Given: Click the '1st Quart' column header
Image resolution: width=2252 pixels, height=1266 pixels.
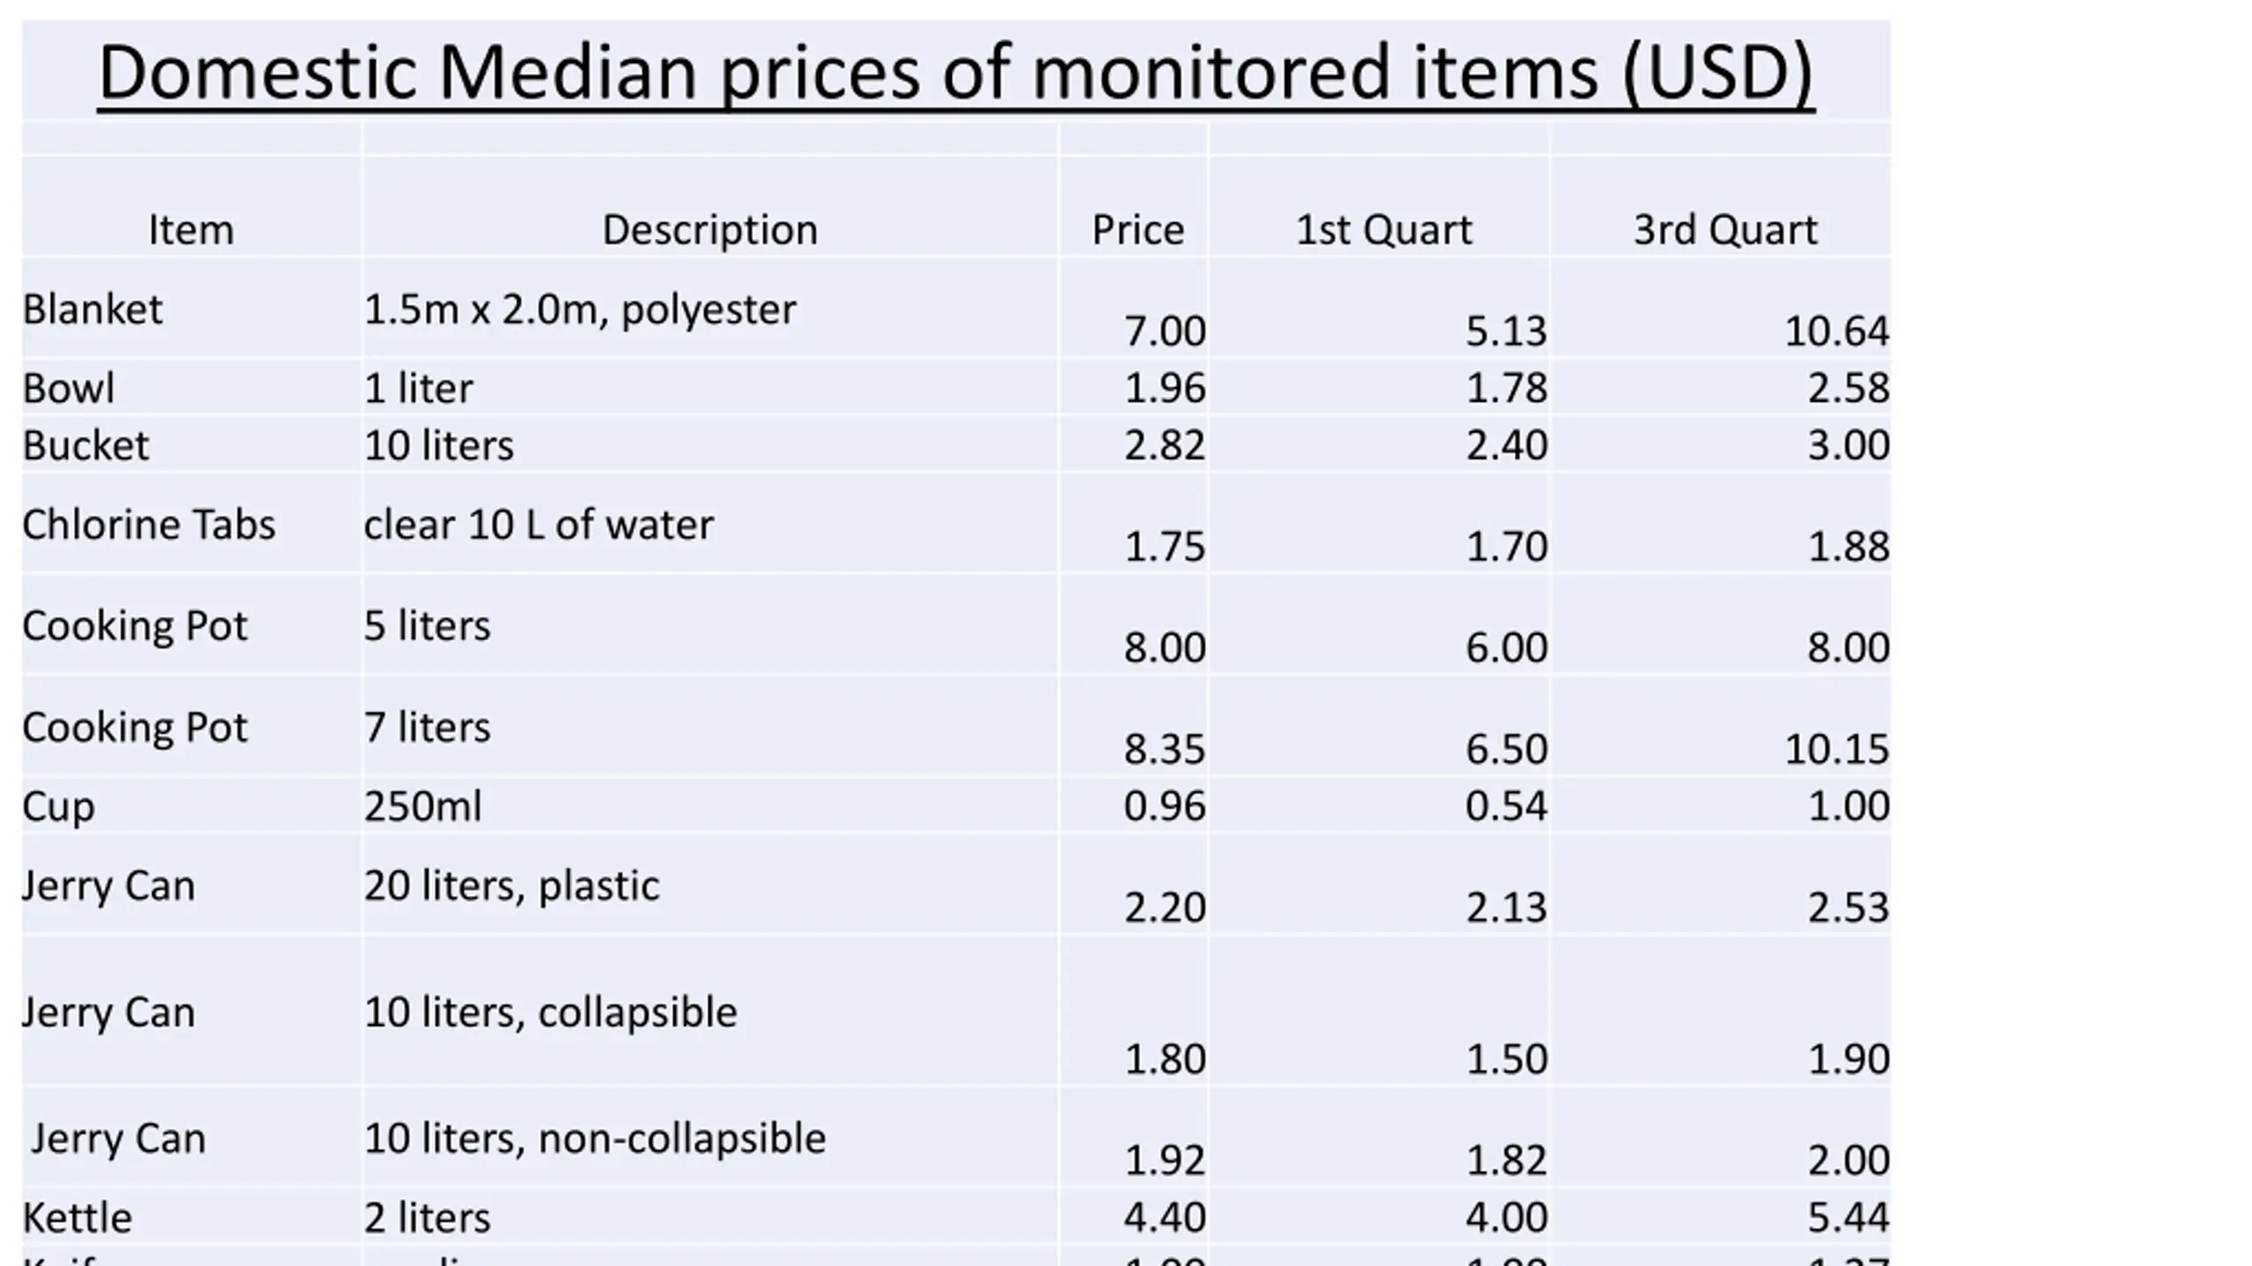Looking at the screenshot, I should point(1384,229).
